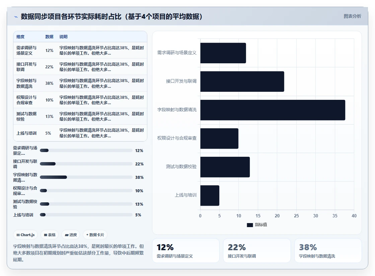Click the 数据卡片 tag
The image size is (375, 276).
tap(95, 235)
